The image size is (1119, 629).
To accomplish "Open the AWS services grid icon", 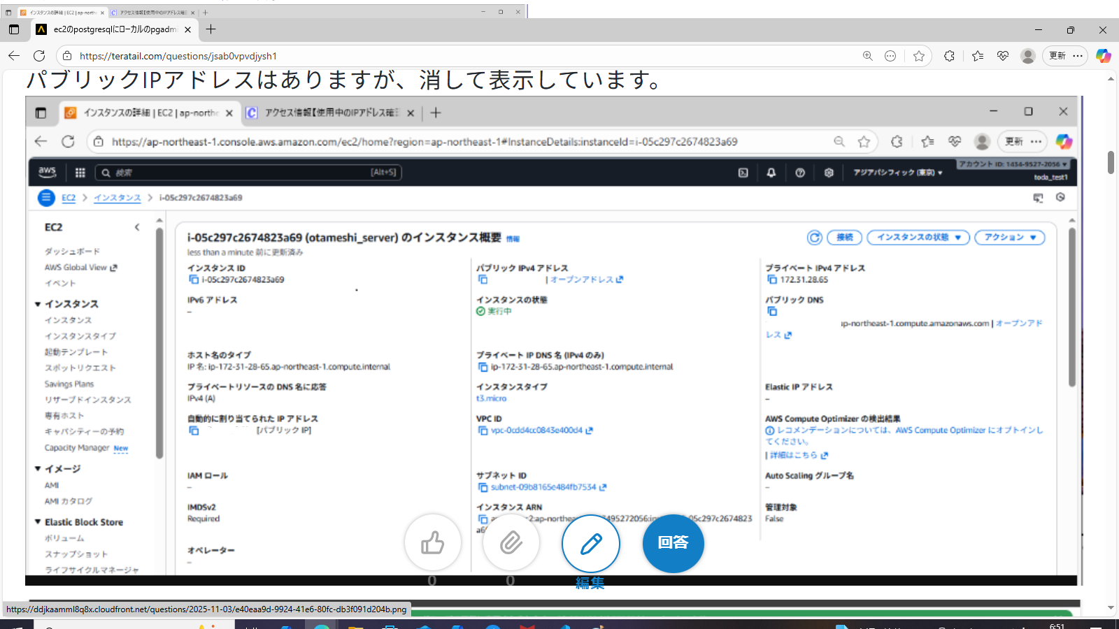I will pos(80,173).
